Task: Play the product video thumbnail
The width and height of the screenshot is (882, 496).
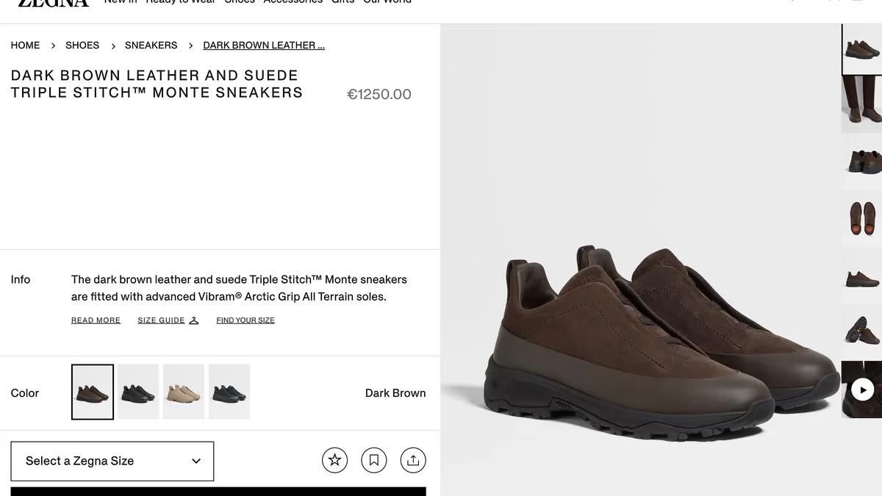Action: pos(862,389)
